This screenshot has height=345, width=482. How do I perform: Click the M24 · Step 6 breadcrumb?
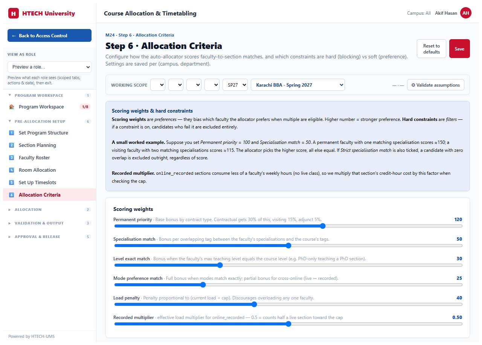click(x=140, y=35)
